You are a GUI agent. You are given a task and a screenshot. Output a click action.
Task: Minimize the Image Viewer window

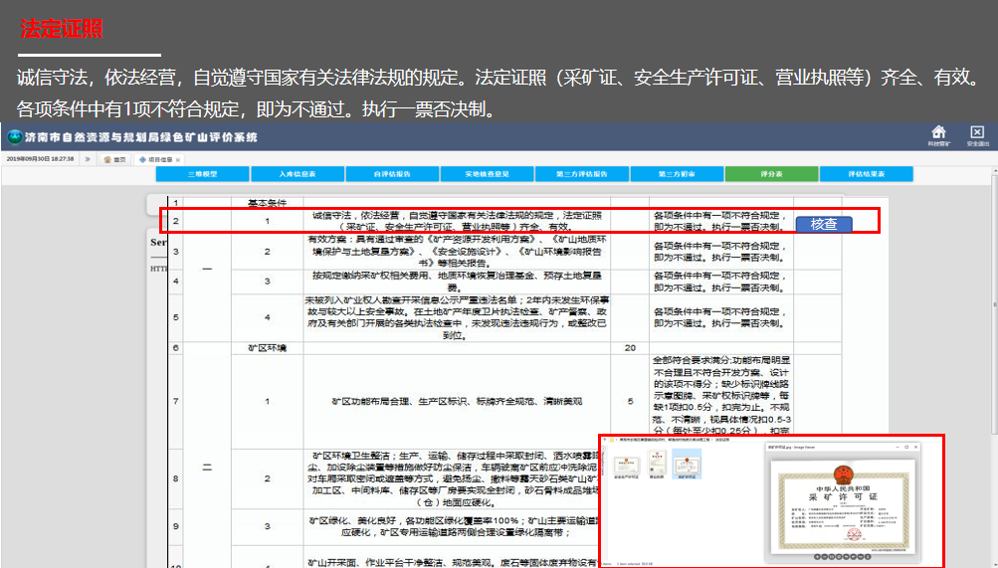pos(898,448)
